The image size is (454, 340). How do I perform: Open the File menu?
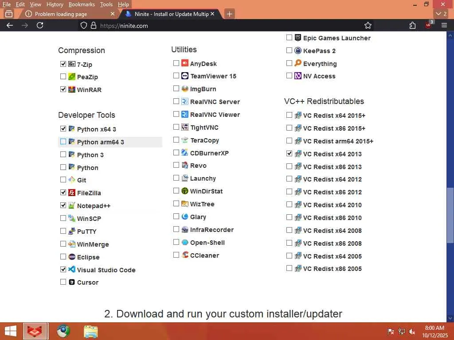point(6,4)
